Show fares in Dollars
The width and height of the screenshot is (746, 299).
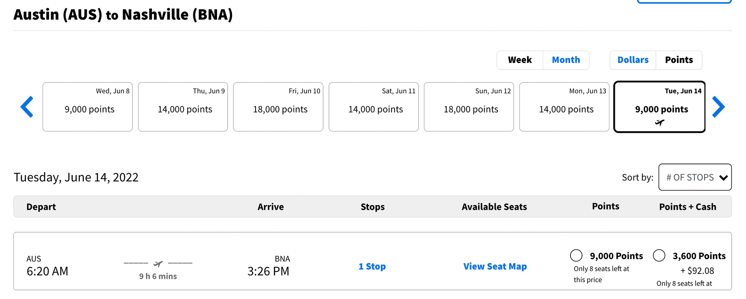point(633,60)
